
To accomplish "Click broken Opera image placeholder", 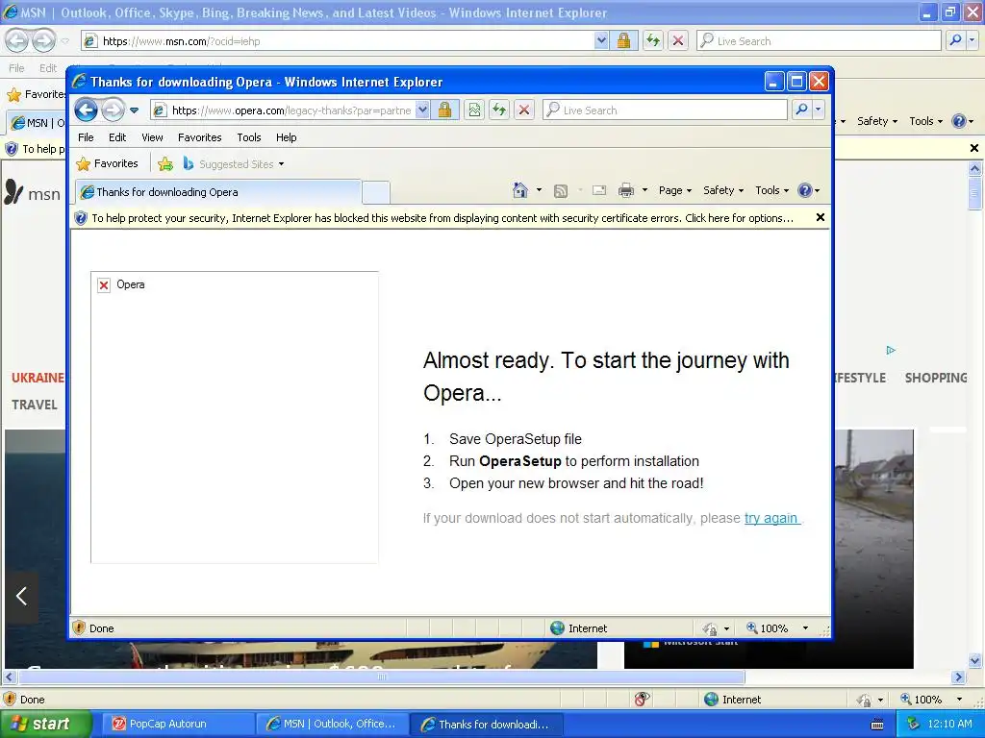I will pyautogui.click(x=235, y=417).
